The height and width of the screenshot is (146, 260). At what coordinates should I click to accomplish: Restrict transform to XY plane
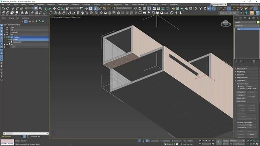tap(209, 9)
